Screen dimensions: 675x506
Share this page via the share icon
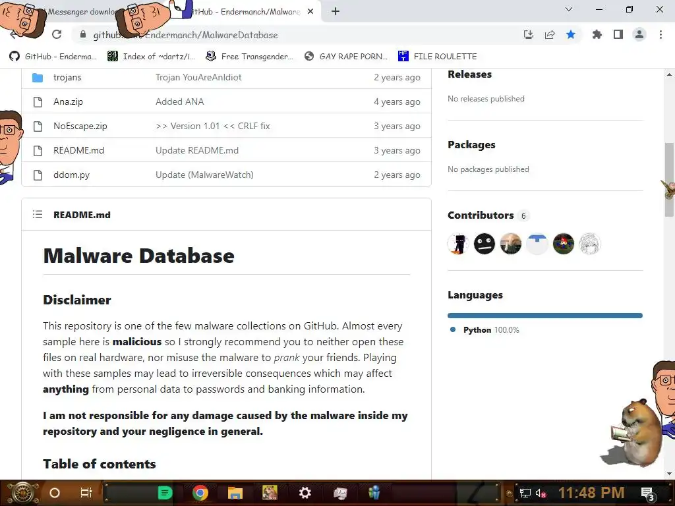(550, 34)
